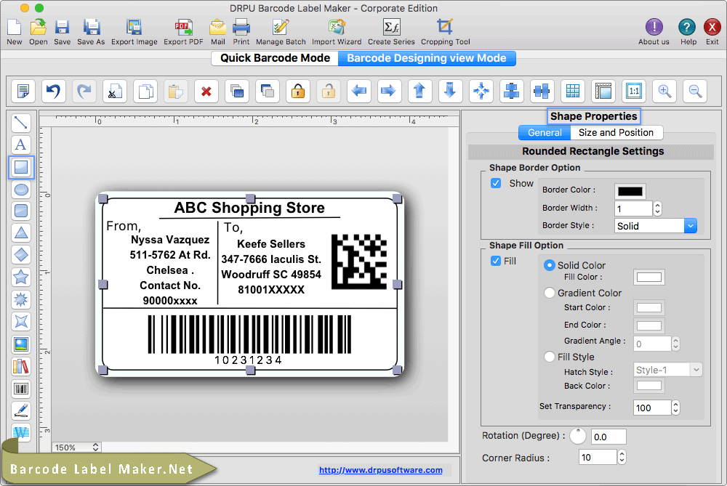Click the Rotation dial knob
Viewport: 727px width, 486px height.
pyautogui.click(x=578, y=436)
